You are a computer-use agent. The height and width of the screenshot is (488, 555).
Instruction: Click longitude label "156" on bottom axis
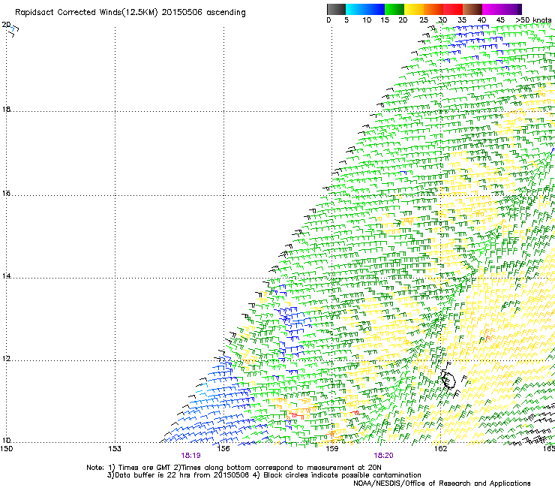tap(223, 449)
